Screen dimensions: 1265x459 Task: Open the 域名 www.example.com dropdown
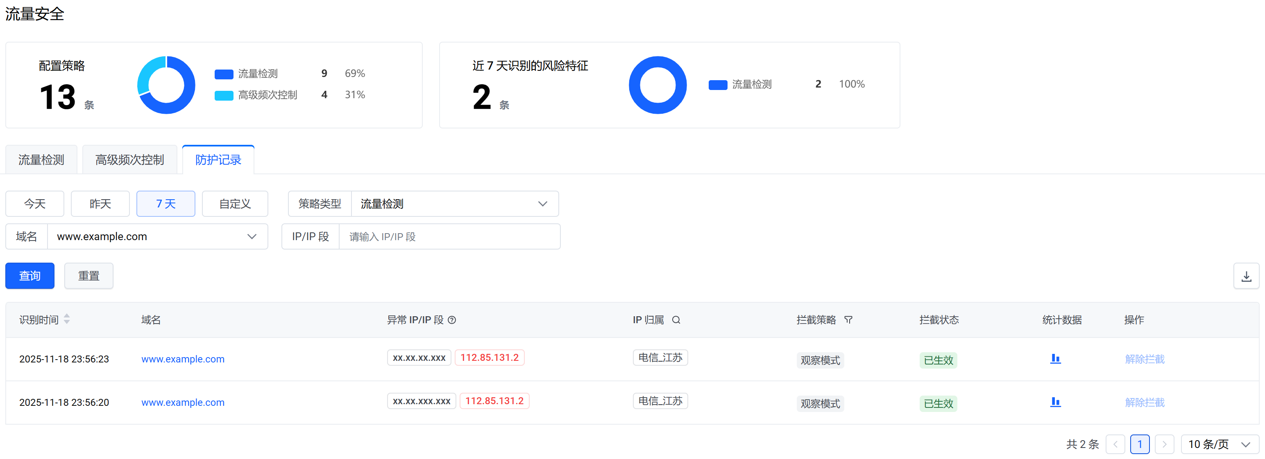pyautogui.click(x=157, y=237)
